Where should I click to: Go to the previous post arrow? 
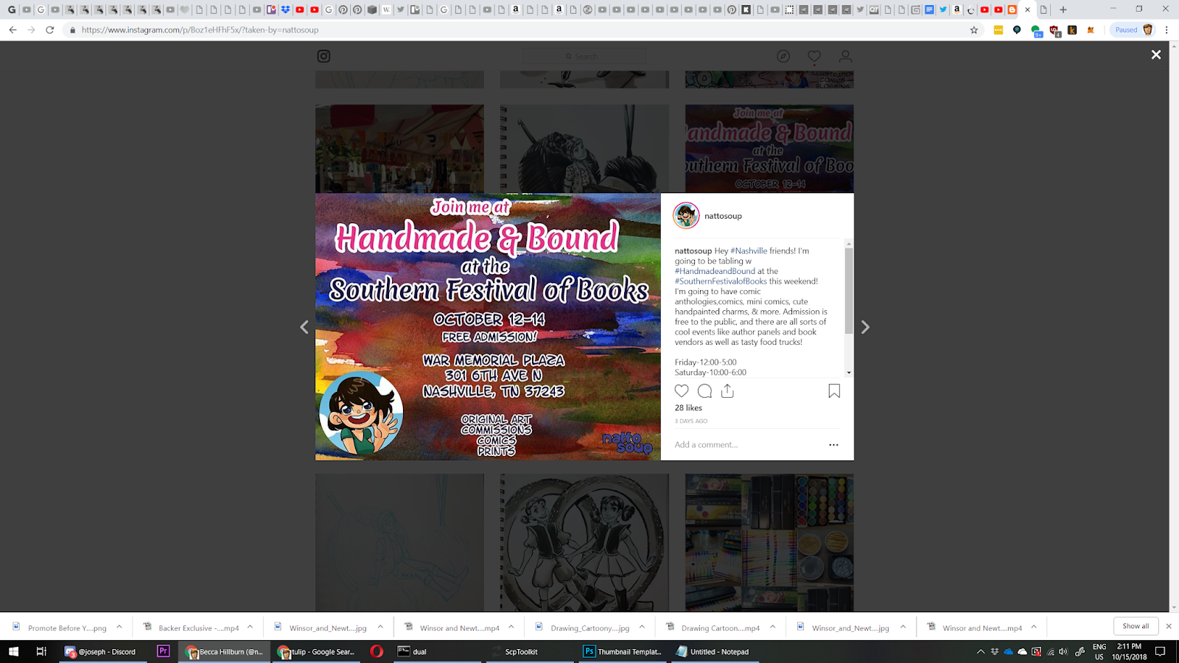[304, 327]
